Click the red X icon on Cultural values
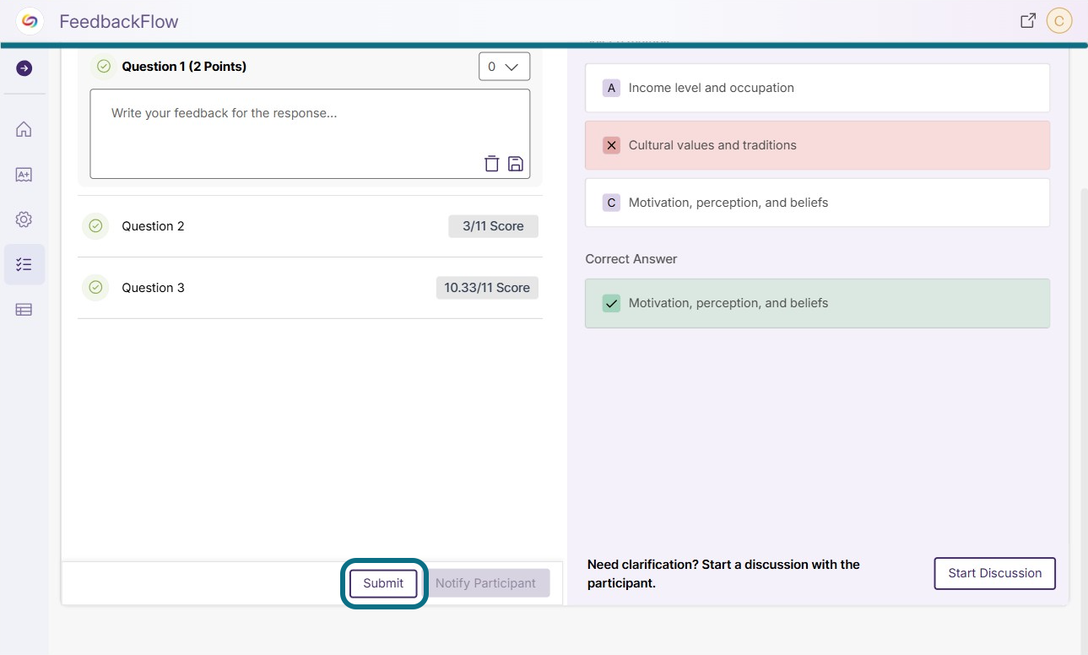Screen dimensions: 1088x655 (x=611, y=145)
